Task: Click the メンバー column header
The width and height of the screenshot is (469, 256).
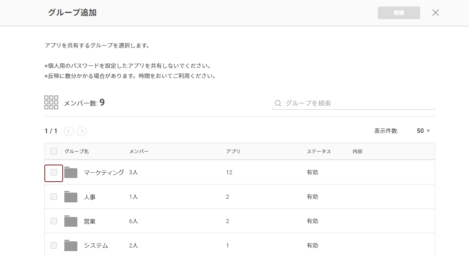Action: pos(139,152)
